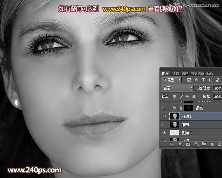Select the 图层 5 transparent thumbnail
222x178 pixels.
point(174,133)
